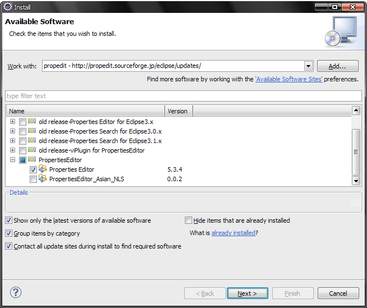Click the software list scrollbar thumb

tap(356, 152)
